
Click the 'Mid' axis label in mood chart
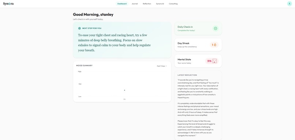pyautogui.click(x=80, y=84)
